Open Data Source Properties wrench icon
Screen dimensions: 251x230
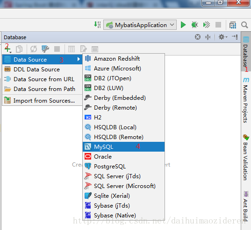[45, 49]
